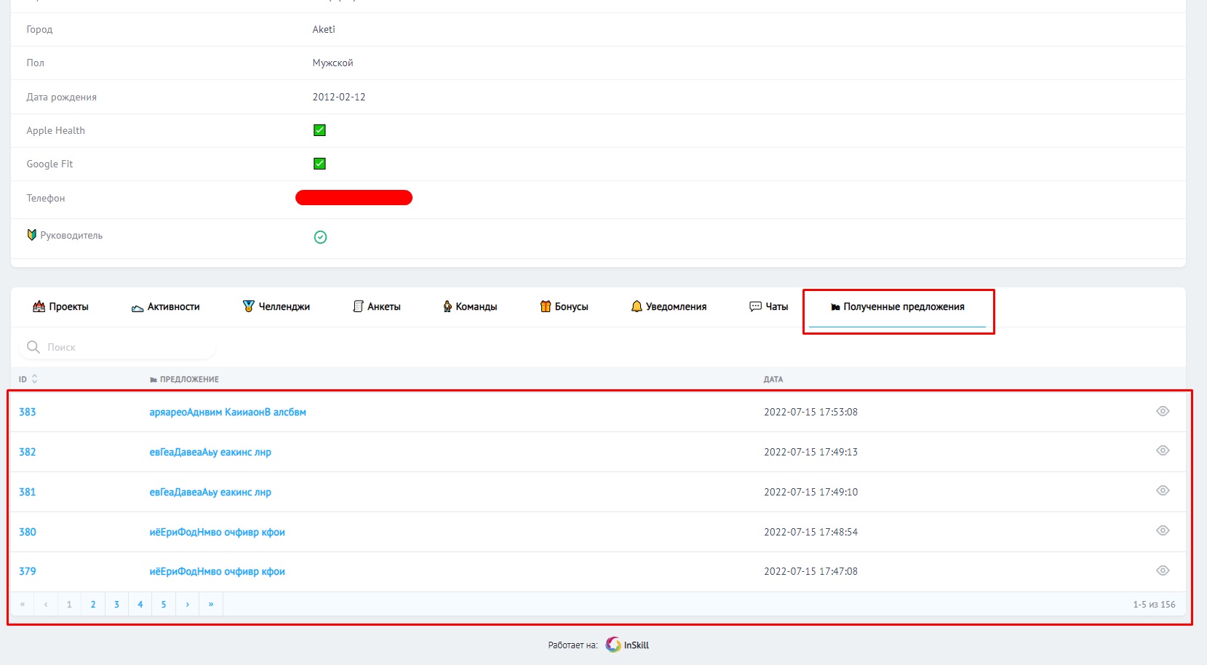
Task: Open offer link аряареоАднвим КаииаонВ алсбвм
Action: pyautogui.click(x=228, y=412)
